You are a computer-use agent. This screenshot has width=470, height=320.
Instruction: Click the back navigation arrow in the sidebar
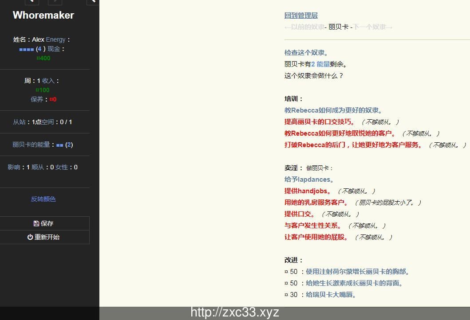tap(32, 2)
